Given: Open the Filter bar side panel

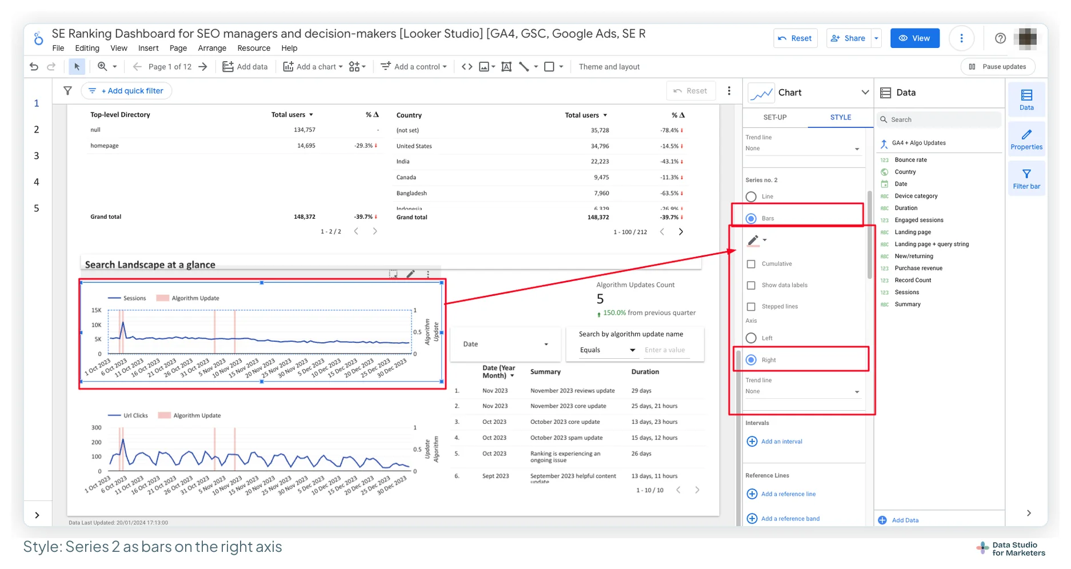Looking at the screenshot, I should tap(1026, 179).
